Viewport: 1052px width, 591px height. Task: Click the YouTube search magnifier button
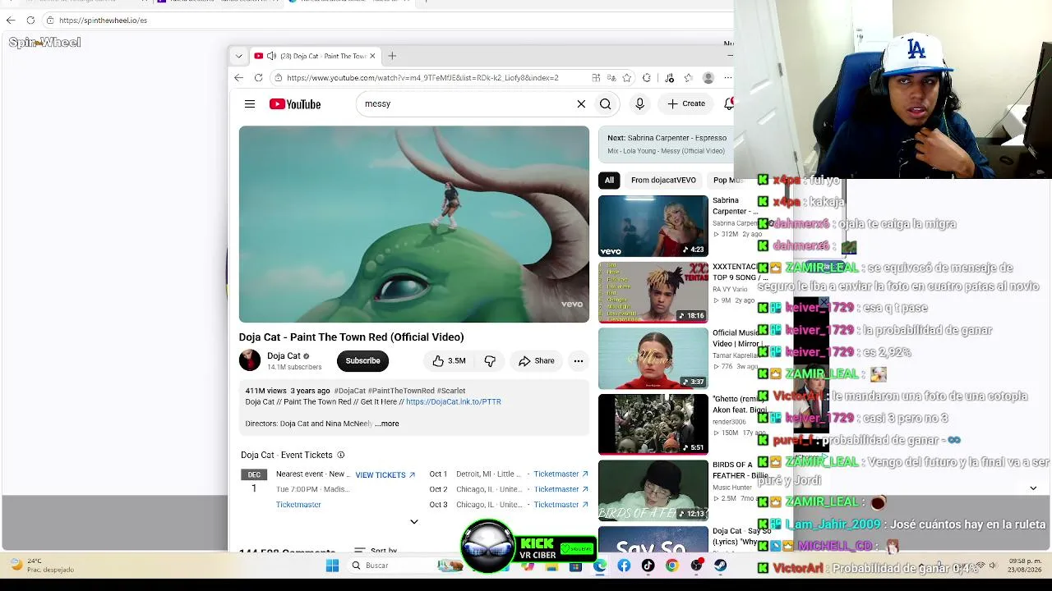[x=605, y=104]
